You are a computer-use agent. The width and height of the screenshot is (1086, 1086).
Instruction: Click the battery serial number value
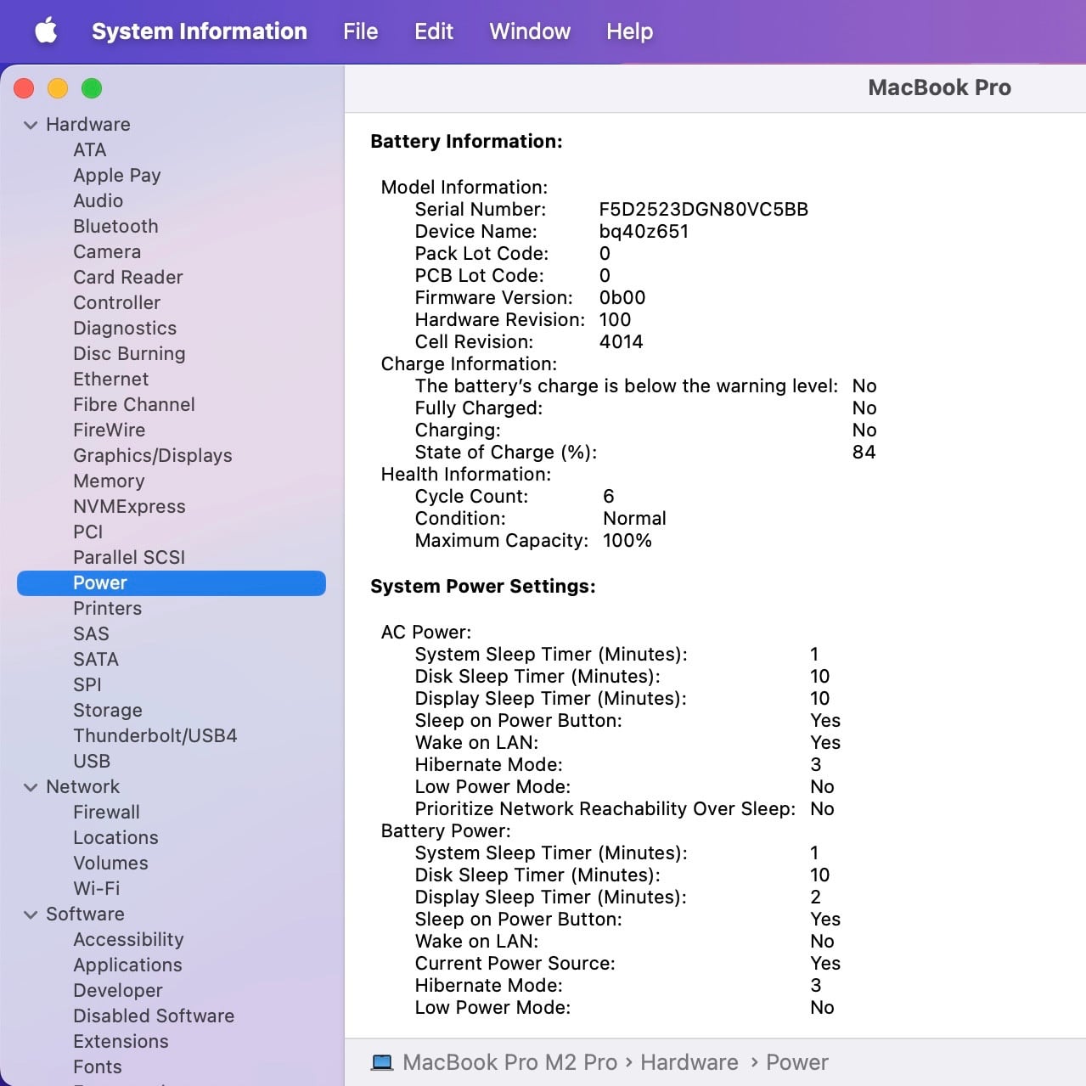pos(703,209)
